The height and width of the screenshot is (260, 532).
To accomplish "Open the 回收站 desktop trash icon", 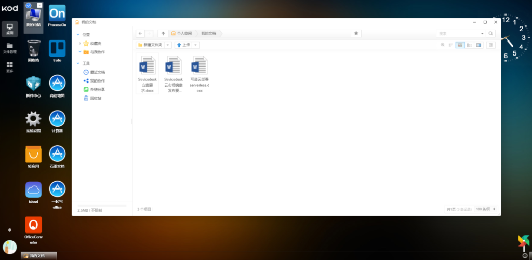I will [33, 51].
